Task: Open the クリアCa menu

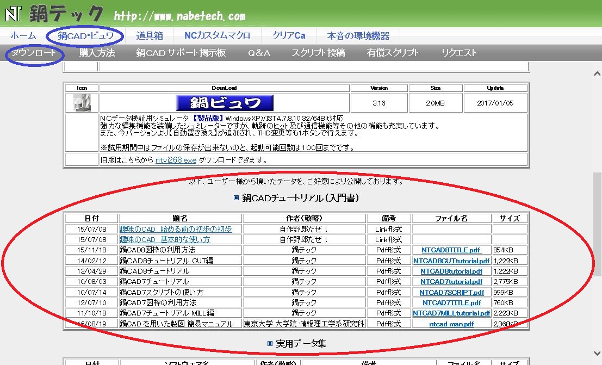Action: pyautogui.click(x=289, y=36)
